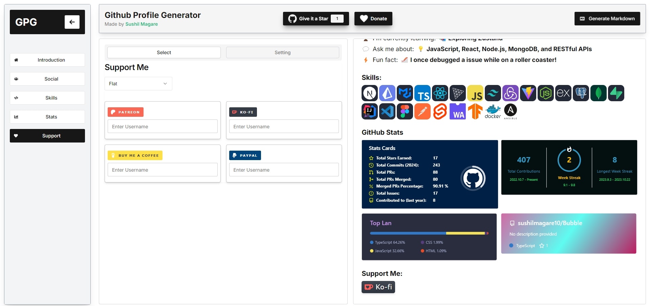Focus the Patreon username field
Image resolution: width=650 pixels, height=306 pixels.
(x=162, y=126)
